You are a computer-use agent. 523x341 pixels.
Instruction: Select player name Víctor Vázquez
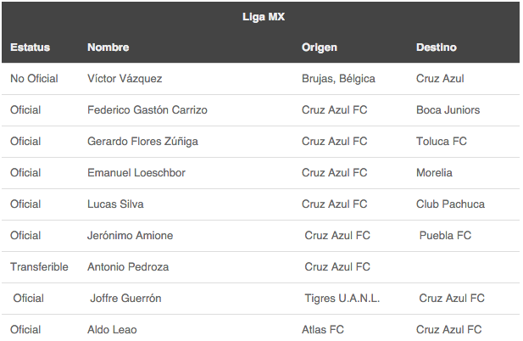tap(125, 79)
